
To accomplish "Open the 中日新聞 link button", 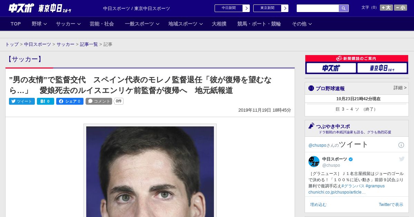I will pyautogui.click(x=232, y=8).
